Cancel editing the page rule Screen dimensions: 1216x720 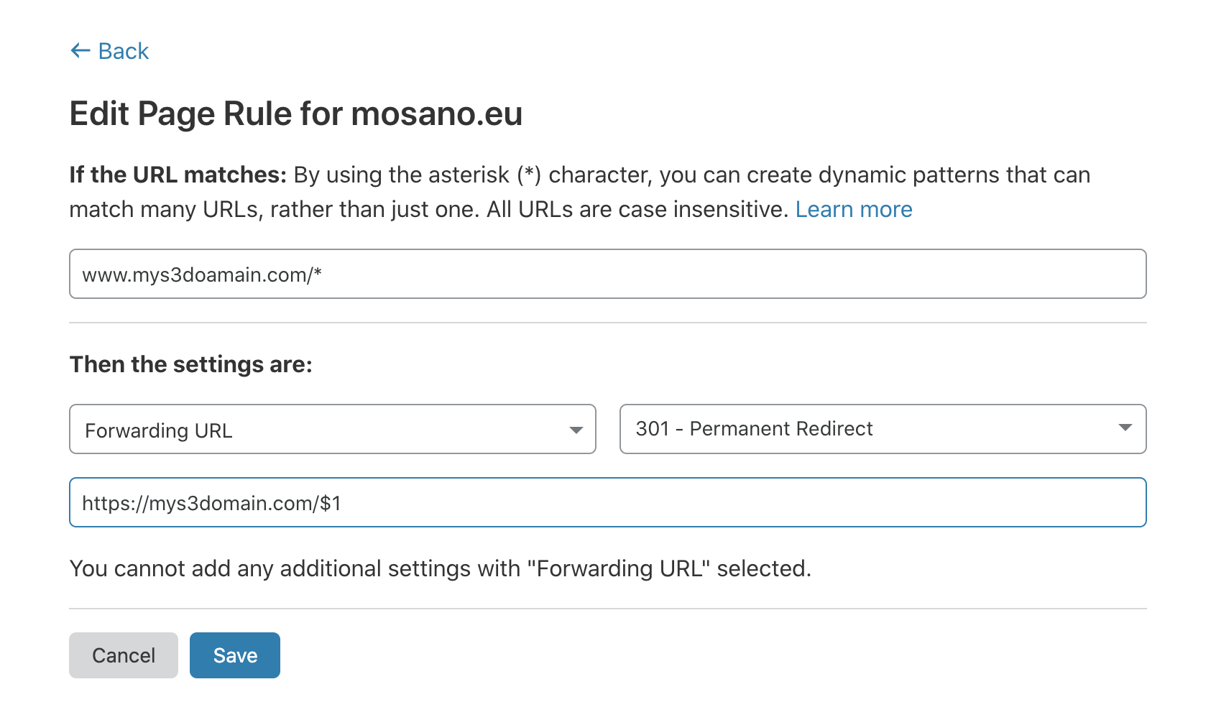123,655
